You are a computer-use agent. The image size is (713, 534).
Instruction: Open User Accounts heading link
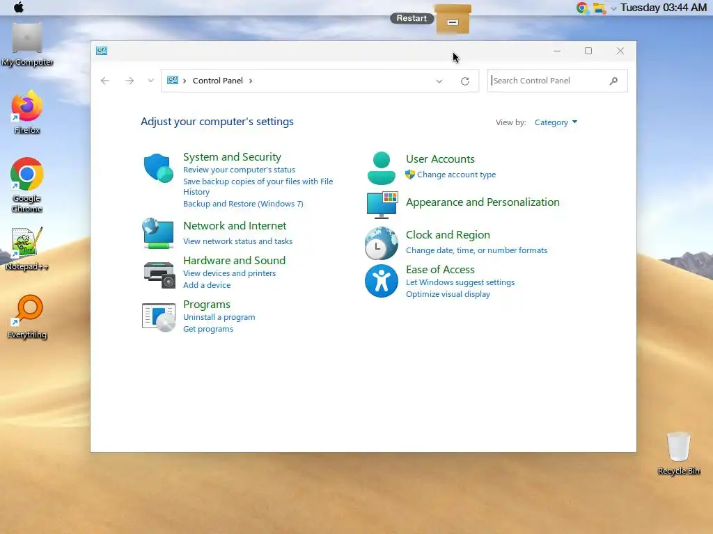point(440,159)
